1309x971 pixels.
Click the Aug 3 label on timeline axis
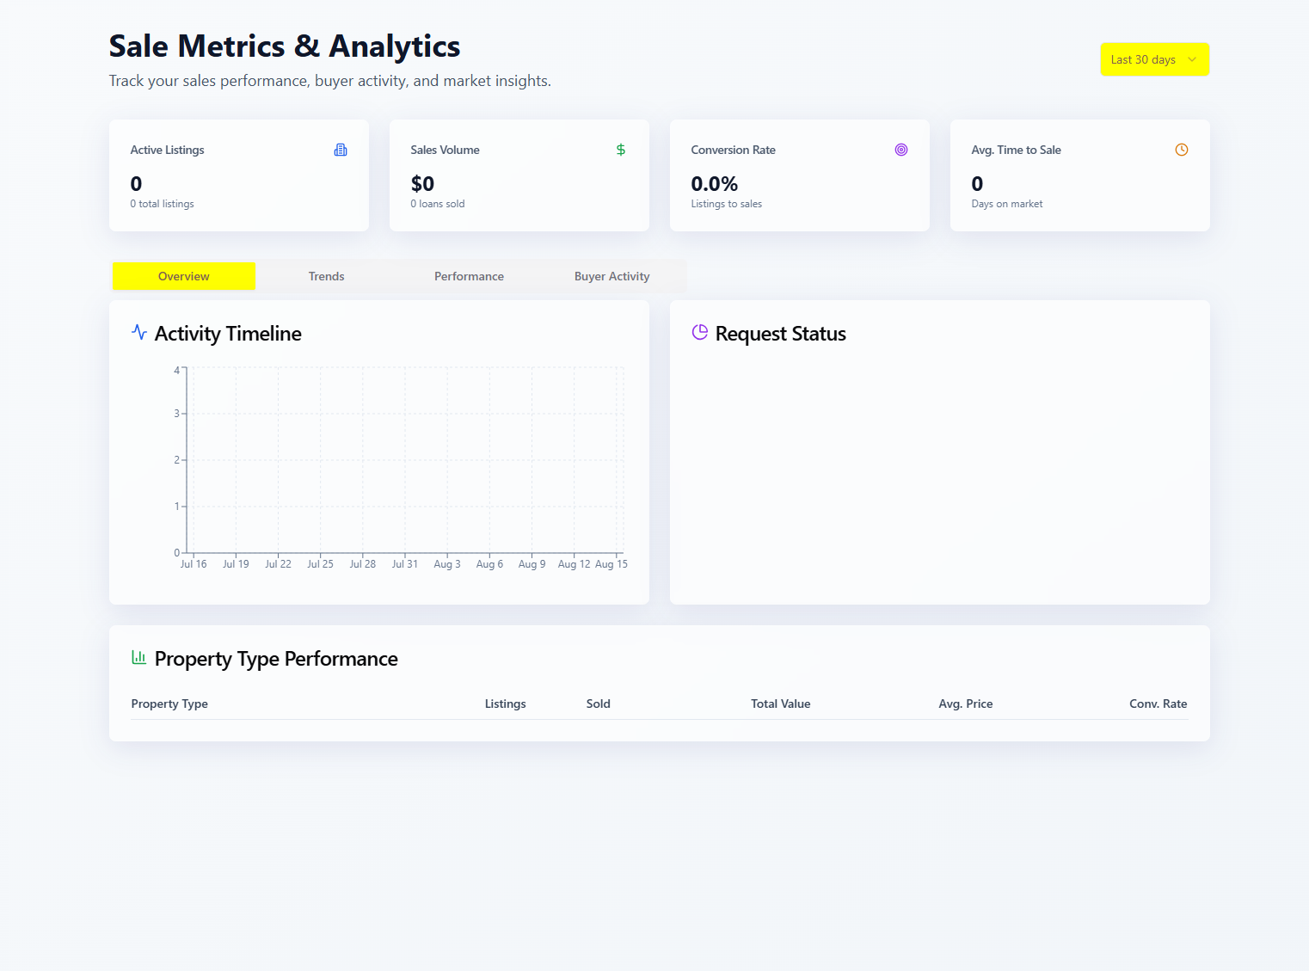[447, 564]
